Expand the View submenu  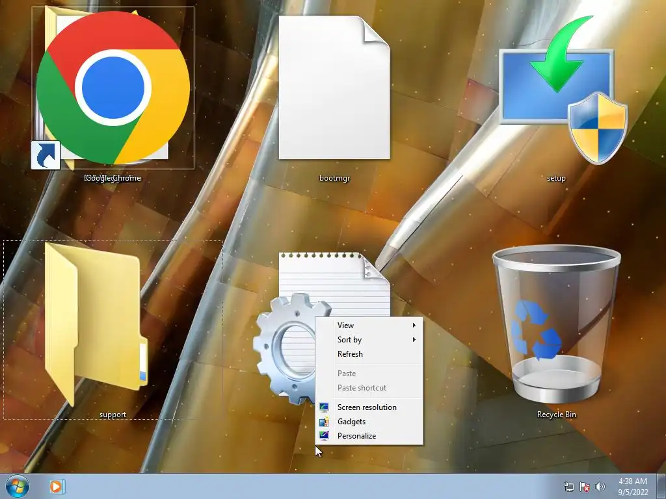pos(369,326)
